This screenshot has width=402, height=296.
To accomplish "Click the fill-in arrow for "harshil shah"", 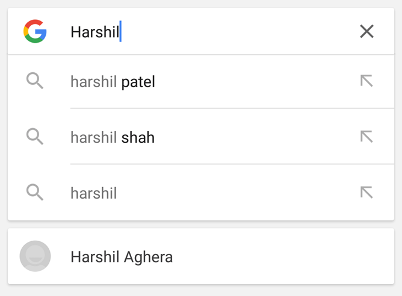I will (x=366, y=137).
